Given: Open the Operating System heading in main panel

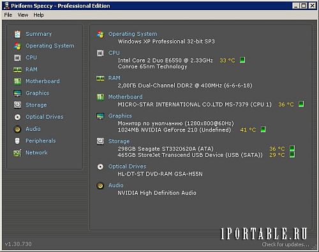Looking at the screenshot, I should click(133, 34).
